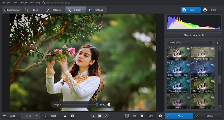Zoom in with the plus icon
The width and height of the screenshot is (224, 120).
[160, 116]
